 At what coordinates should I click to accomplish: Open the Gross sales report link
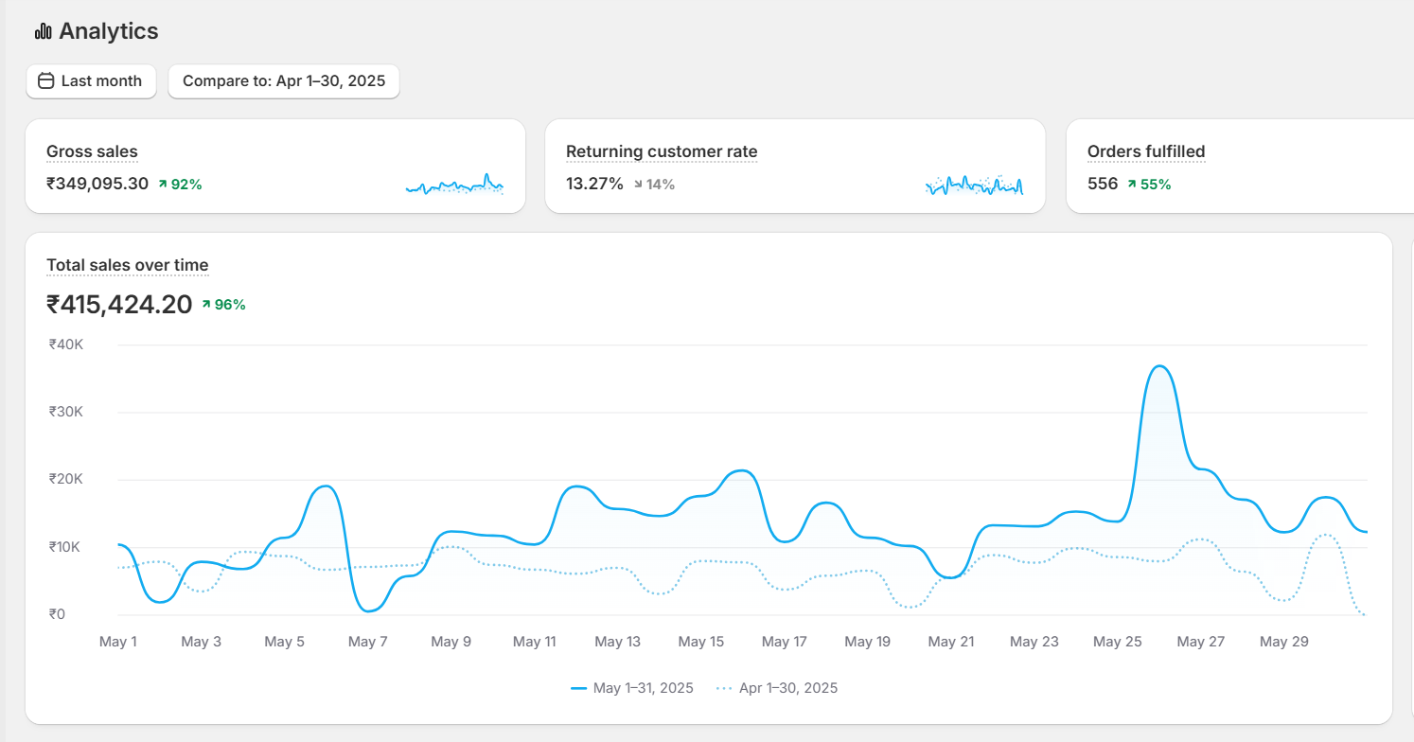pyautogui.click(x=92, y=151)
